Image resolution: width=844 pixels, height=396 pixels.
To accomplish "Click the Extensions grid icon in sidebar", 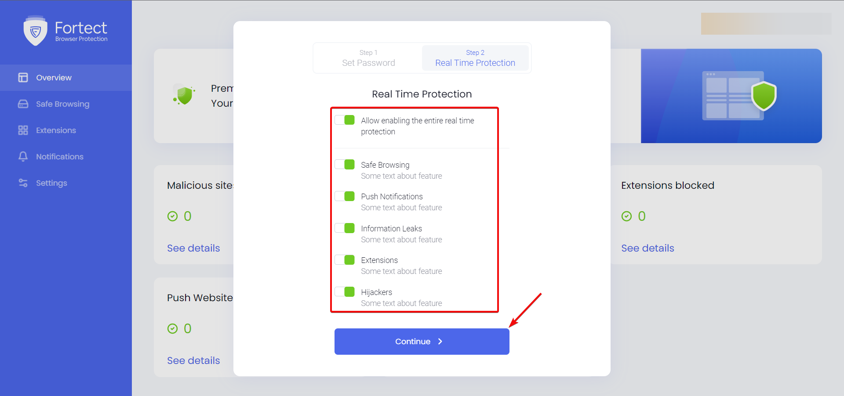I will click(23, 130).
